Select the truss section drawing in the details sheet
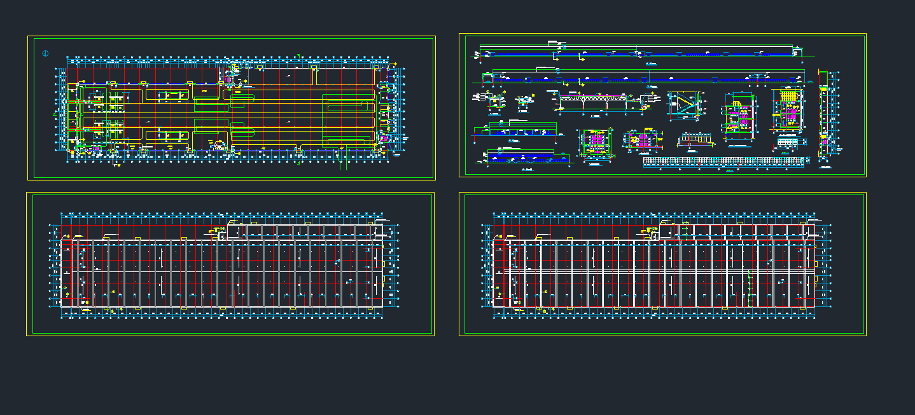 click(593, 100)
